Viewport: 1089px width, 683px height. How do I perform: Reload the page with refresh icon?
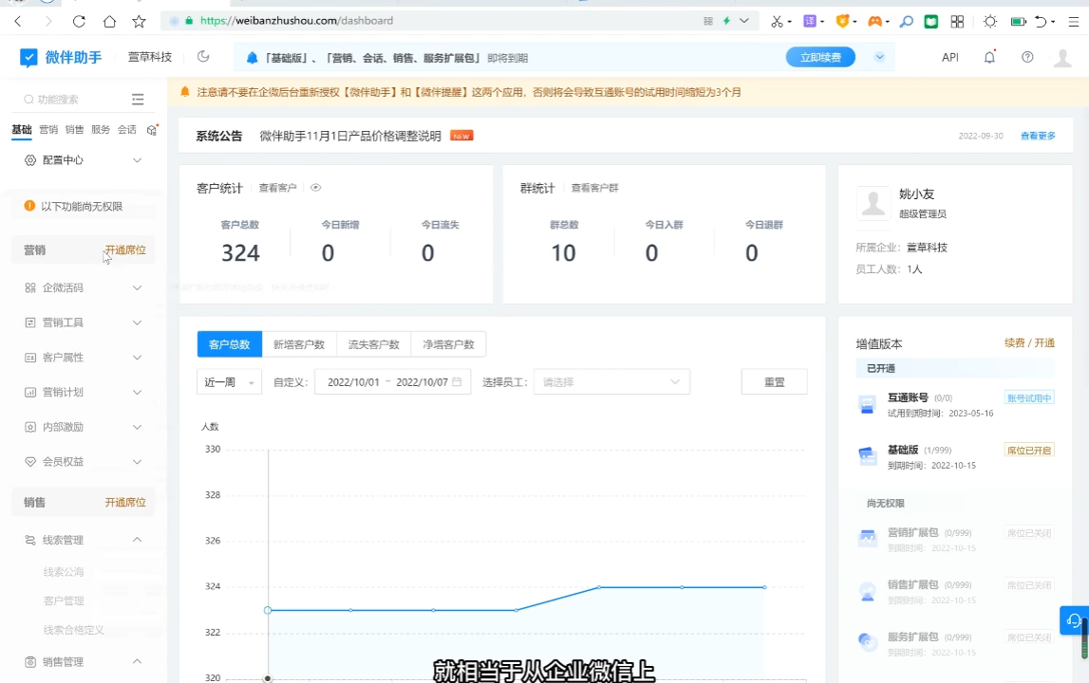click(79, 21)
